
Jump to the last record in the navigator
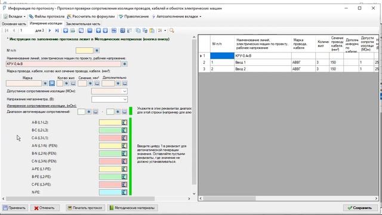click(x=57, y=30)
